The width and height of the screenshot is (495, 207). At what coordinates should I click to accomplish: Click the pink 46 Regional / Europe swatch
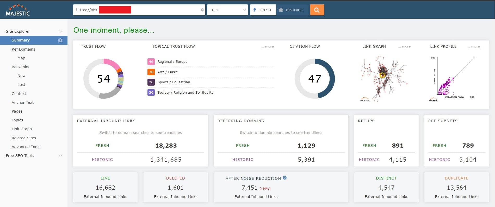(x=151, y=62)
